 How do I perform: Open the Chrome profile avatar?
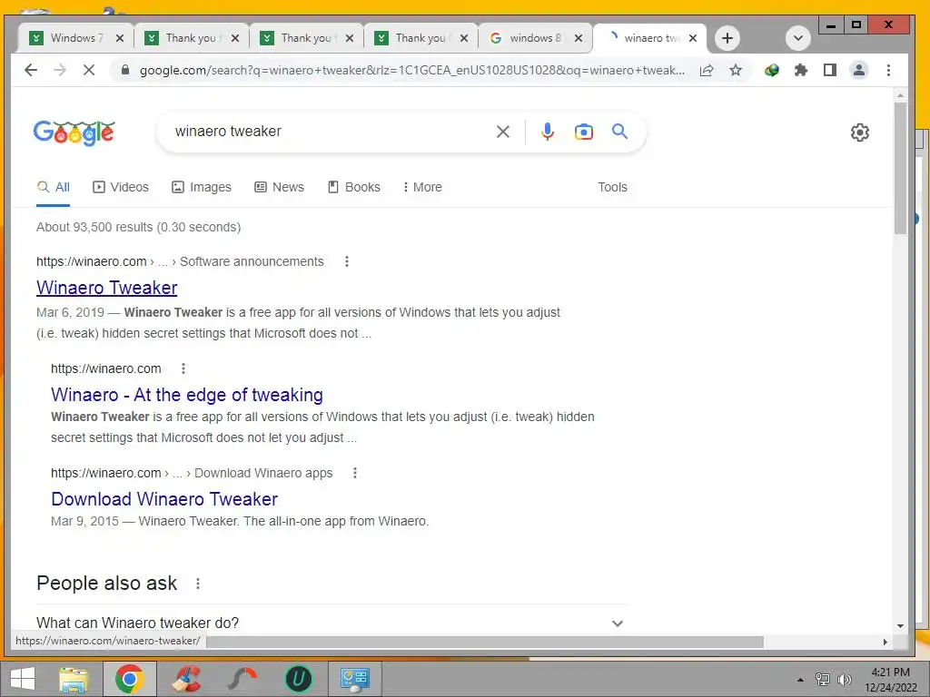coord(859,71)
